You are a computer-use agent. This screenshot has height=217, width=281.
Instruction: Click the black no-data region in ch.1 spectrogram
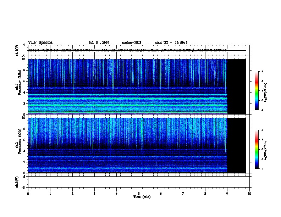pos(236,87)
